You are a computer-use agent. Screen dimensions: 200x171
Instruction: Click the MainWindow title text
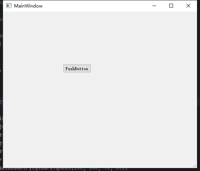28,6
